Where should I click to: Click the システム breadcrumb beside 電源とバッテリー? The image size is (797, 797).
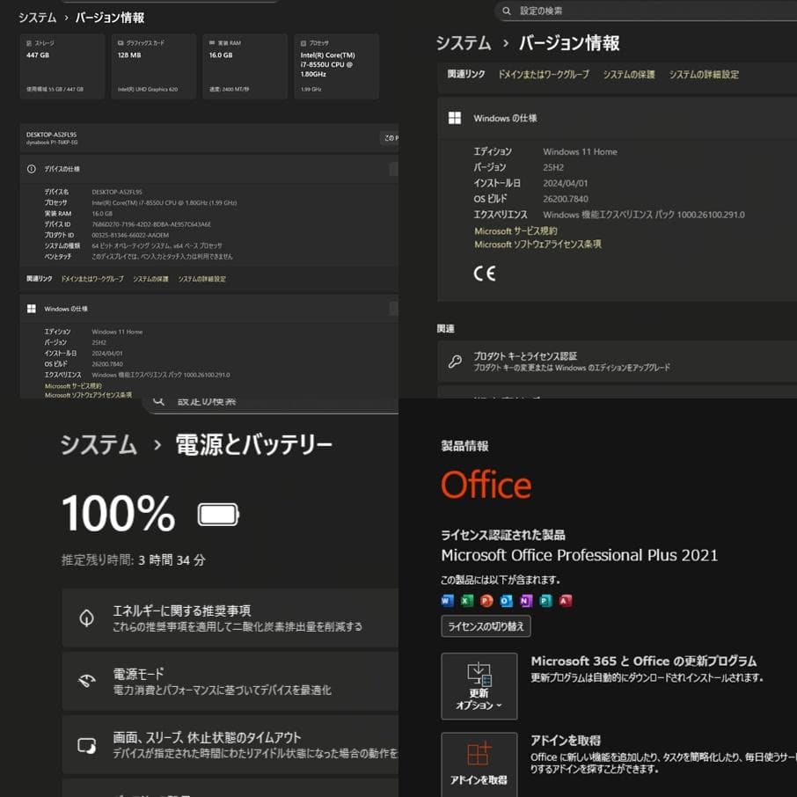click(x=99, y=445)
